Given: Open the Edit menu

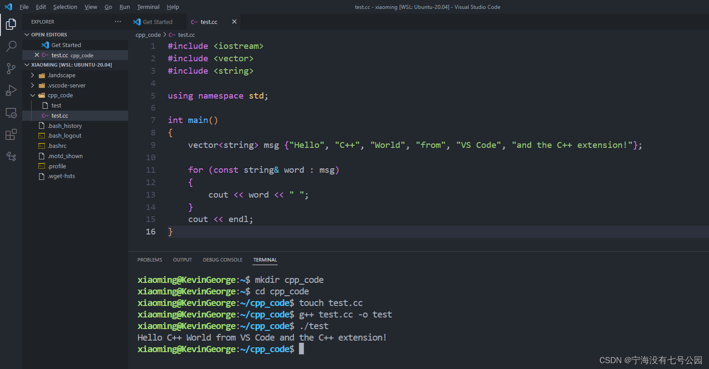Looking at the screenshot, I should (41, 7).
